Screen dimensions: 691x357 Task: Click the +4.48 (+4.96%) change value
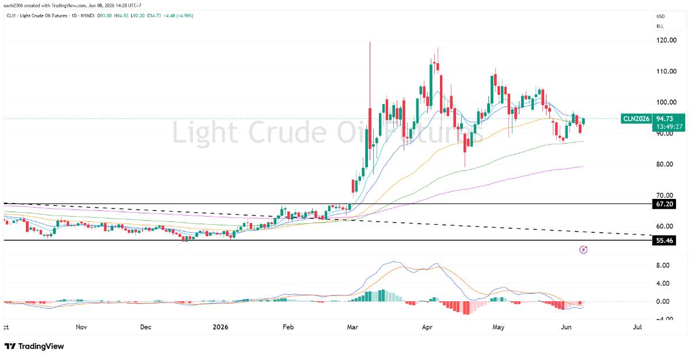tap(179, 16)
